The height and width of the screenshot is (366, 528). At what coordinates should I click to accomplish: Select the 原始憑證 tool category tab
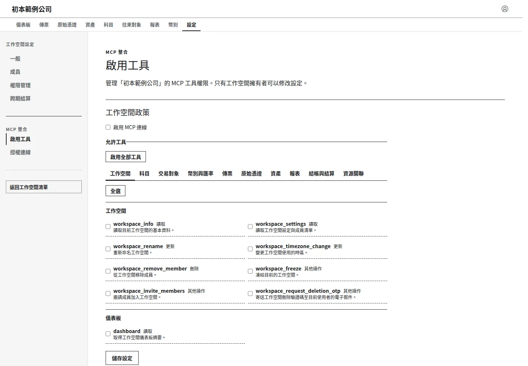(252, 174)
